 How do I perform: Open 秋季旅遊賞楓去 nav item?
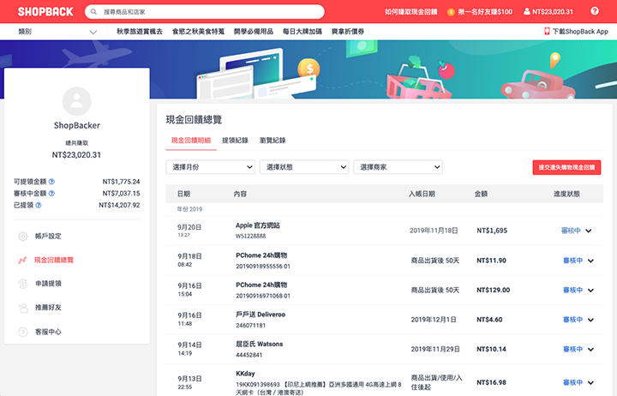pos(140,32)
